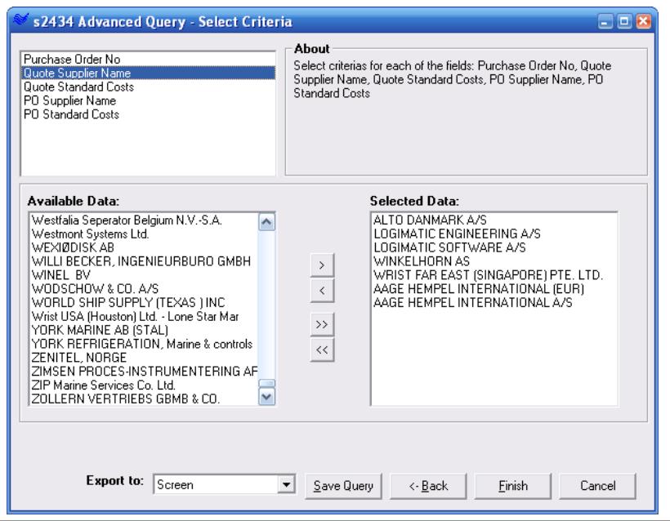
Task: Select AAGE HEMPEL INTERNATIONAL A/S
Action: tap(494, 303)
